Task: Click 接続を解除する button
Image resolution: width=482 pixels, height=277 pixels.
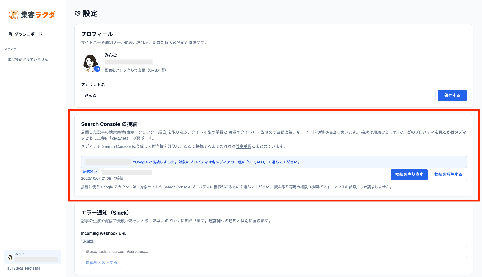Action: [x=448, y=175]
